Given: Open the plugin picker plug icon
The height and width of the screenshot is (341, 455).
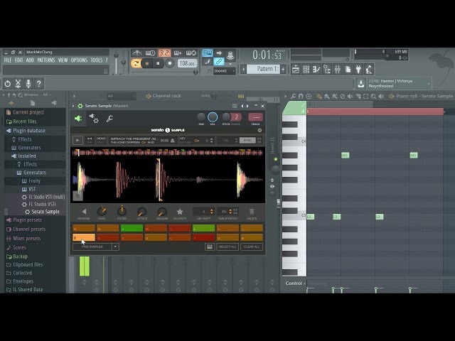Looking at the screenshot, I should click(x=358, y=70).
